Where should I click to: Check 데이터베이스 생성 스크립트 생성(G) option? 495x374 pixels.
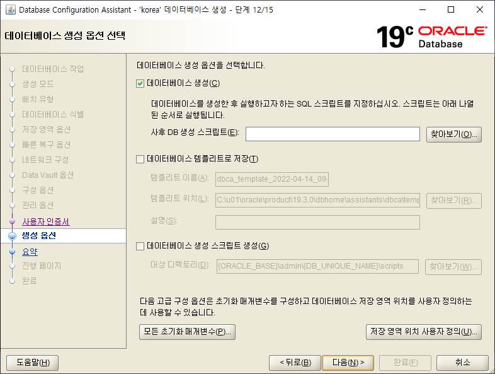click(140, 246)
